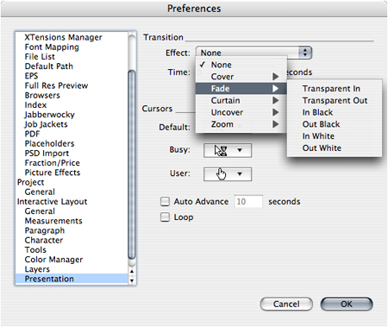388x327 pixels.
Task: Enable the Auto Advance checkbox
Action: 165,202
